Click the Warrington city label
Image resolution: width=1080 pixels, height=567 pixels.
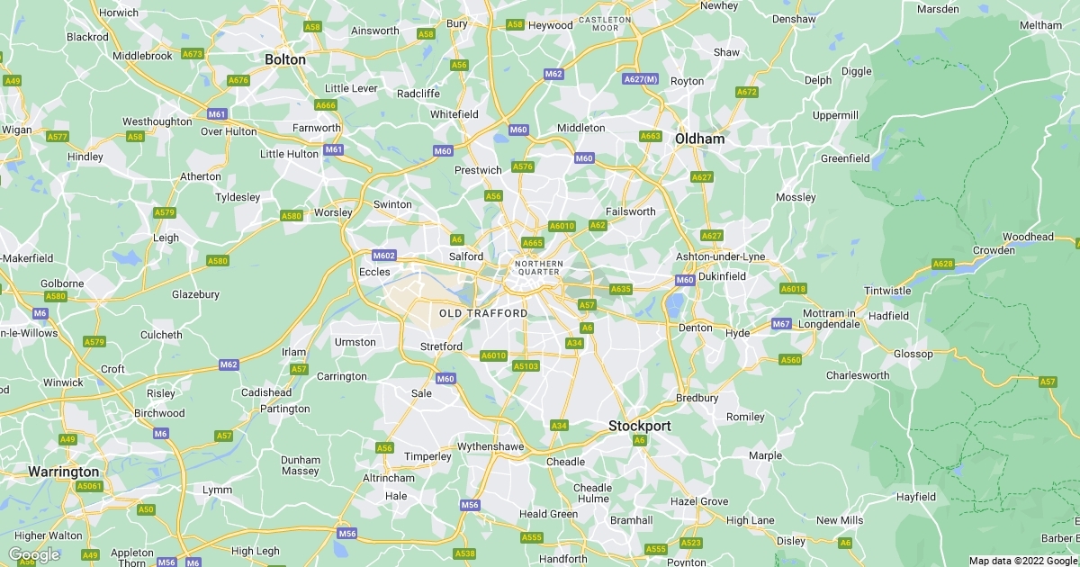[63, 472]
